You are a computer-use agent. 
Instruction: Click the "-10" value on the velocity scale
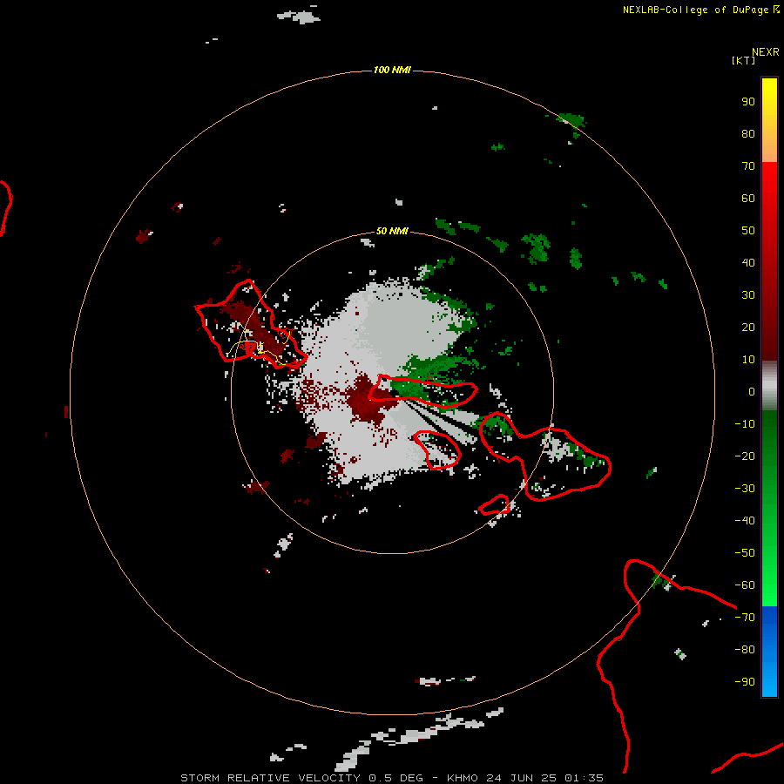point(745,424)
